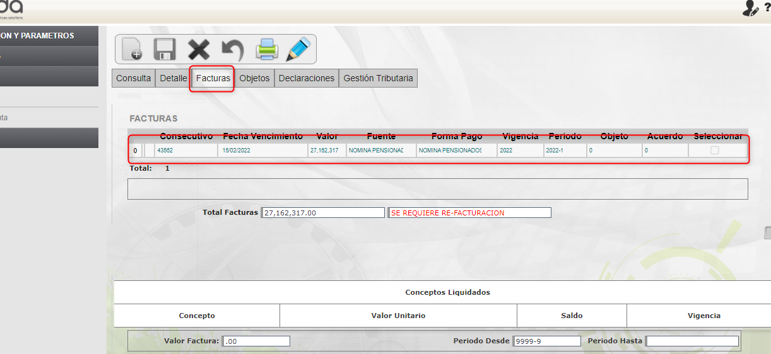Open the Consulta tab
This screenshot has width=771, height=354.
click(x=134, y=78)
